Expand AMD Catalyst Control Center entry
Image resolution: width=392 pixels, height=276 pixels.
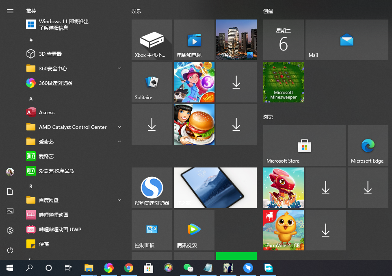coord(119,127)
